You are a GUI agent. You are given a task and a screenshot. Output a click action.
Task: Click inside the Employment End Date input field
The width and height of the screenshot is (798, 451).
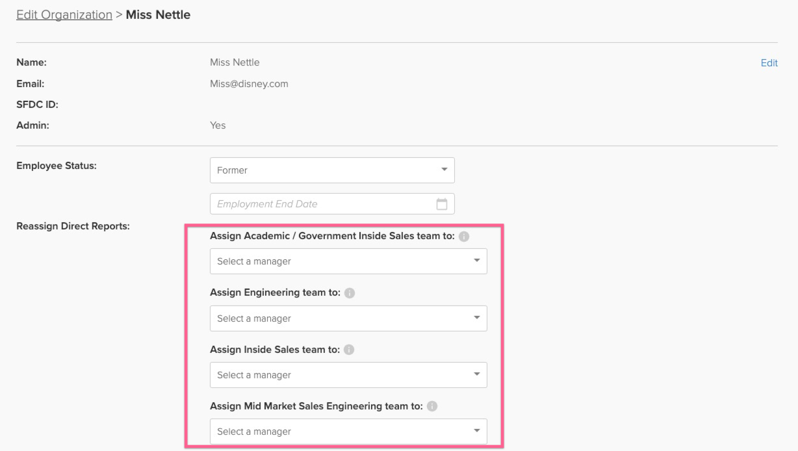point(312,203)
